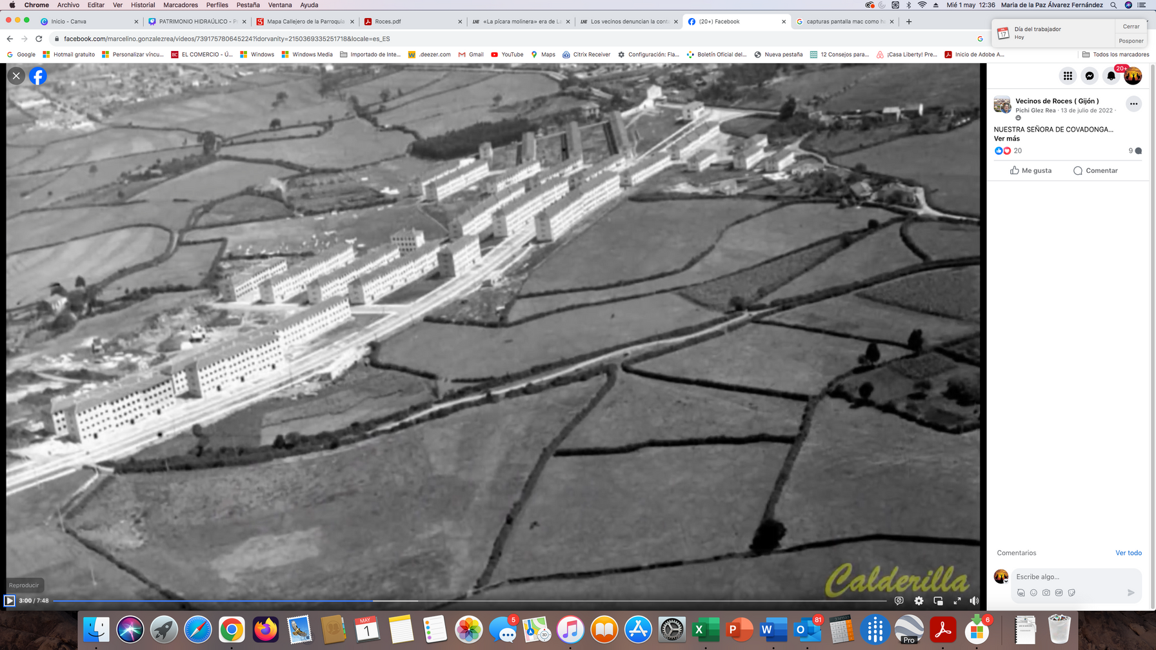Image resolution: width=1156 pixels, height=650 pixels.
Task: Close the video viewer with the X
Action: coord(16,76)
